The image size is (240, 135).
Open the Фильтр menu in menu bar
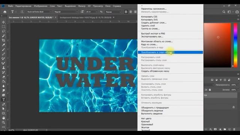click(x=82, y=6)
